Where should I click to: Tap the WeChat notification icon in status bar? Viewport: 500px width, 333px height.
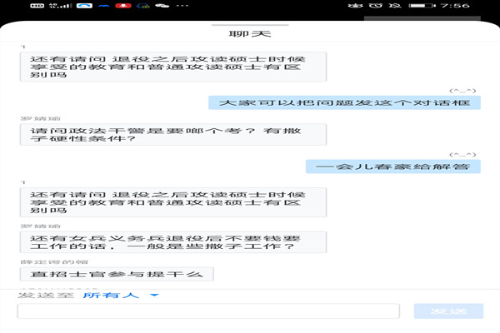click(x=162, y=6)
